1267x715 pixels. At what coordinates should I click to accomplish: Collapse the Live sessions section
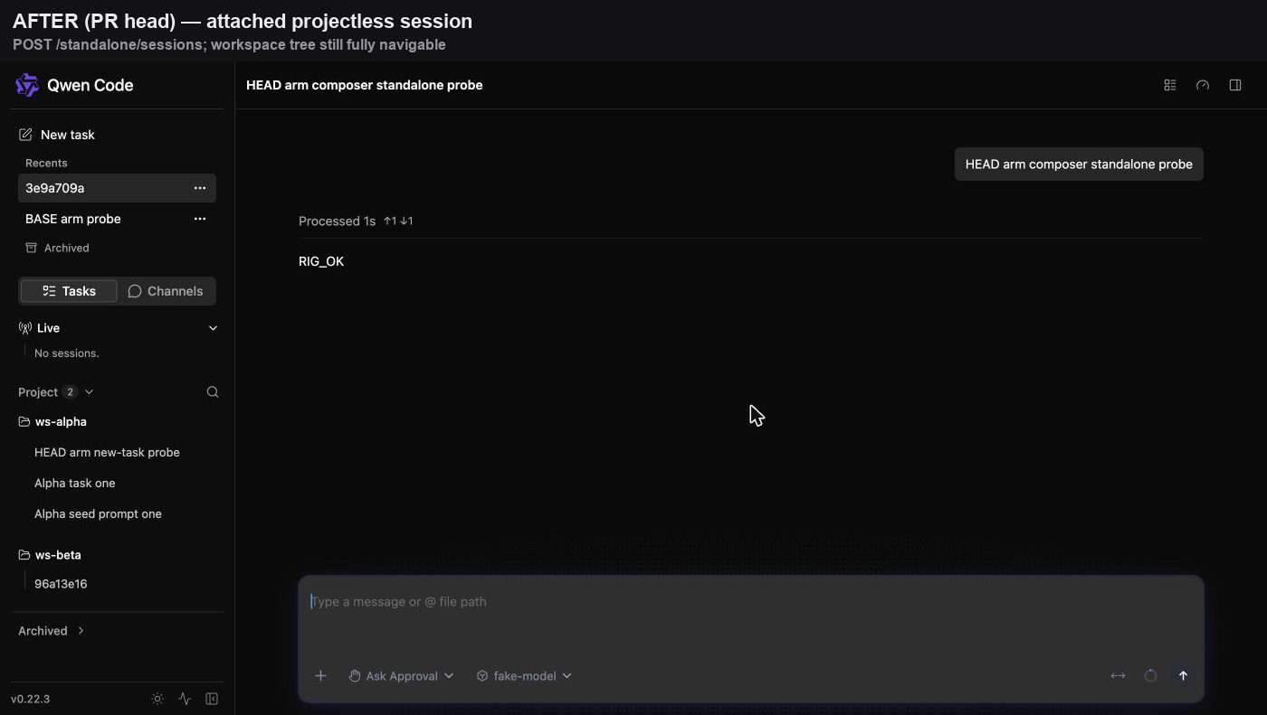(214, 328)
